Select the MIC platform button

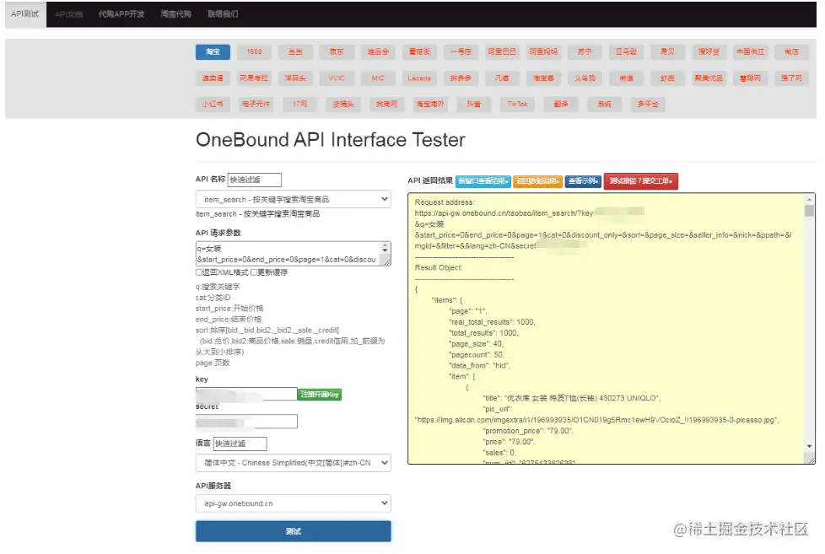click(378, 78)
